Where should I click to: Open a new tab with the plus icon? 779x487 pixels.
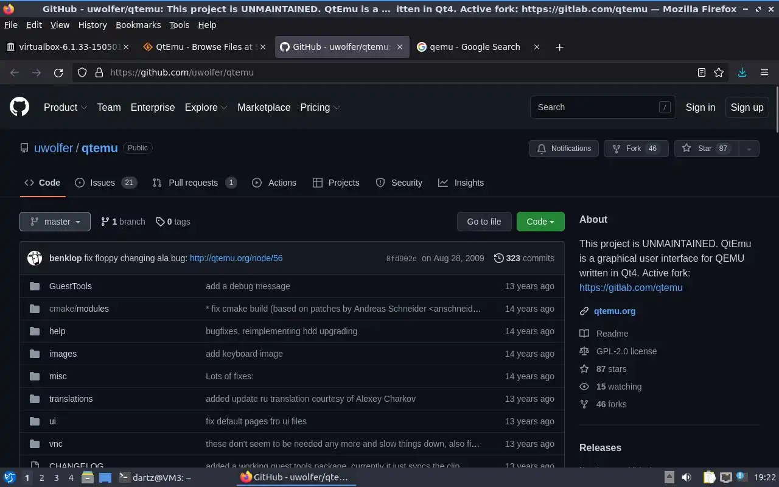point(559,47)
